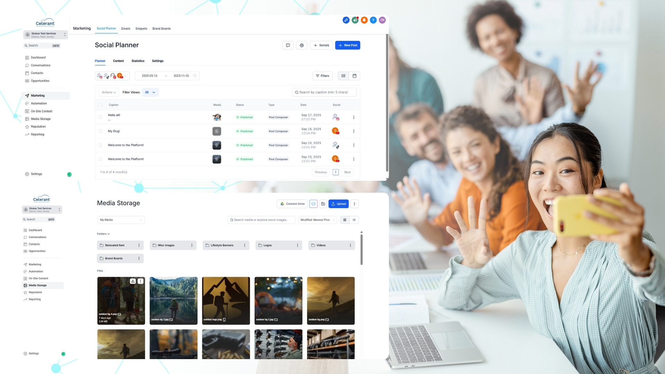665x374 pixels.
Task: Click download icon on outdoor bg 4.png
Action: (133, 281)
